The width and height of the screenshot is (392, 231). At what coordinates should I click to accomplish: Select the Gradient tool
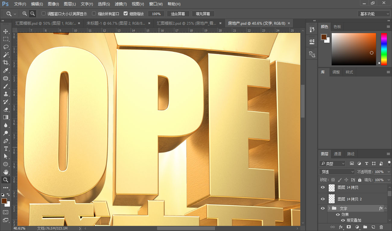[x=5, y=117]
